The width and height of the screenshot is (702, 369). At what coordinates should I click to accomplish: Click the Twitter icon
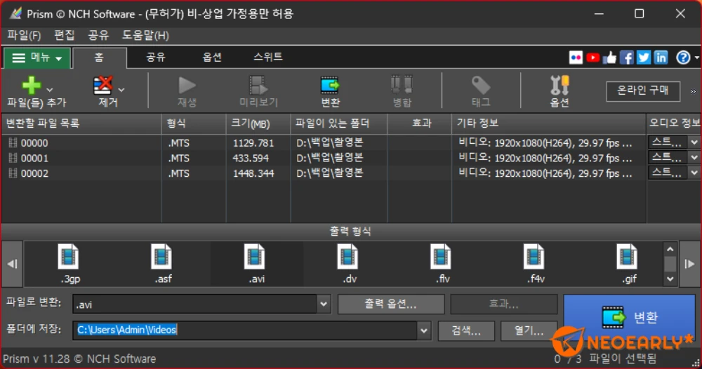644,58
